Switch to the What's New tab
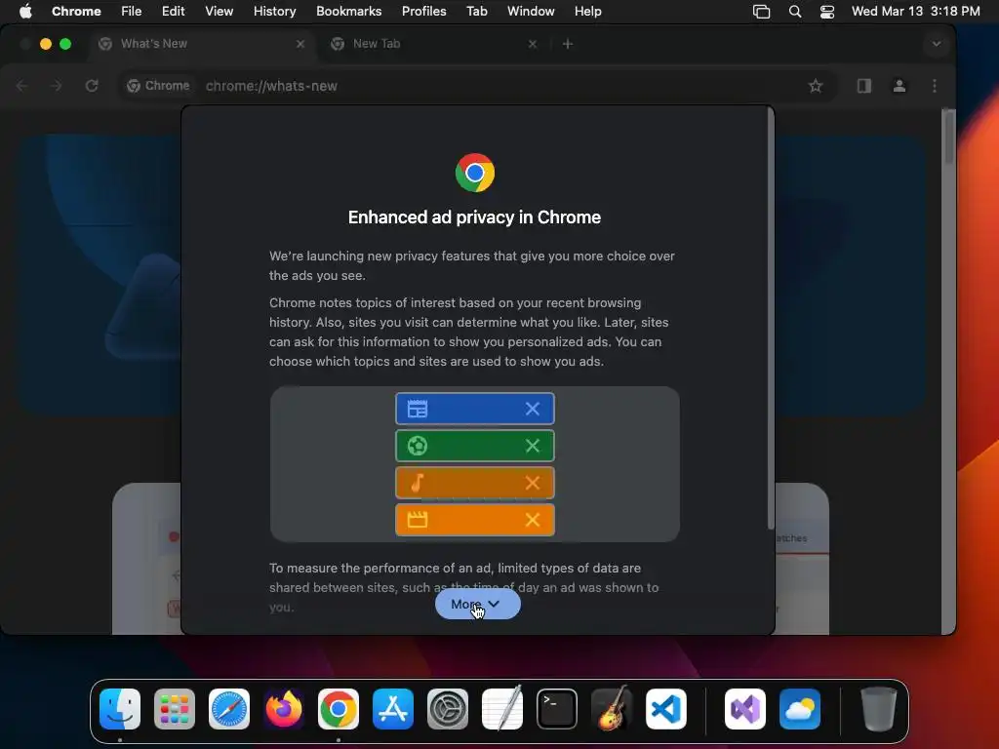 click(201, 44)
